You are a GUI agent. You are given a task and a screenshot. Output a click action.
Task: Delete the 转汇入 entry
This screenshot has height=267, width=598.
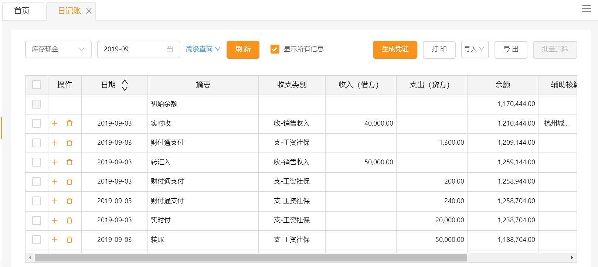[x=69, y=162]
